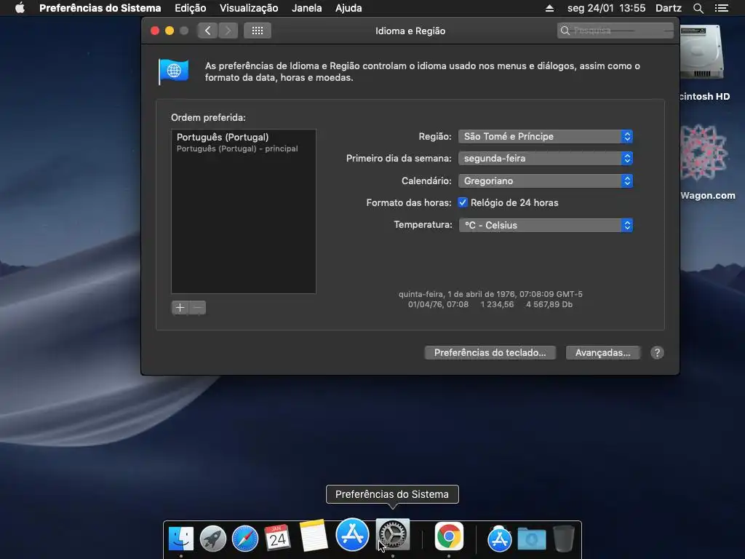Click the eject icon in menu bar
This screenshot has height=559, width=745.
tap(550, 8)
